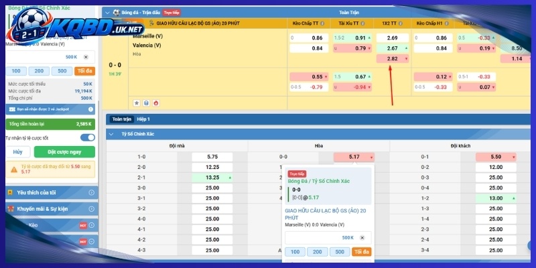Clear stake with X in popup bet slip

[362, 238]
